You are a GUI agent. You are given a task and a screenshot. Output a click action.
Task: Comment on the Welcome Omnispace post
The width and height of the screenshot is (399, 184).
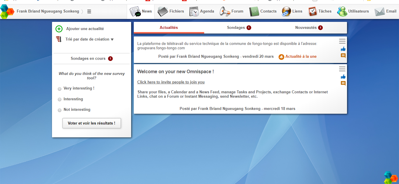(343, 83)
